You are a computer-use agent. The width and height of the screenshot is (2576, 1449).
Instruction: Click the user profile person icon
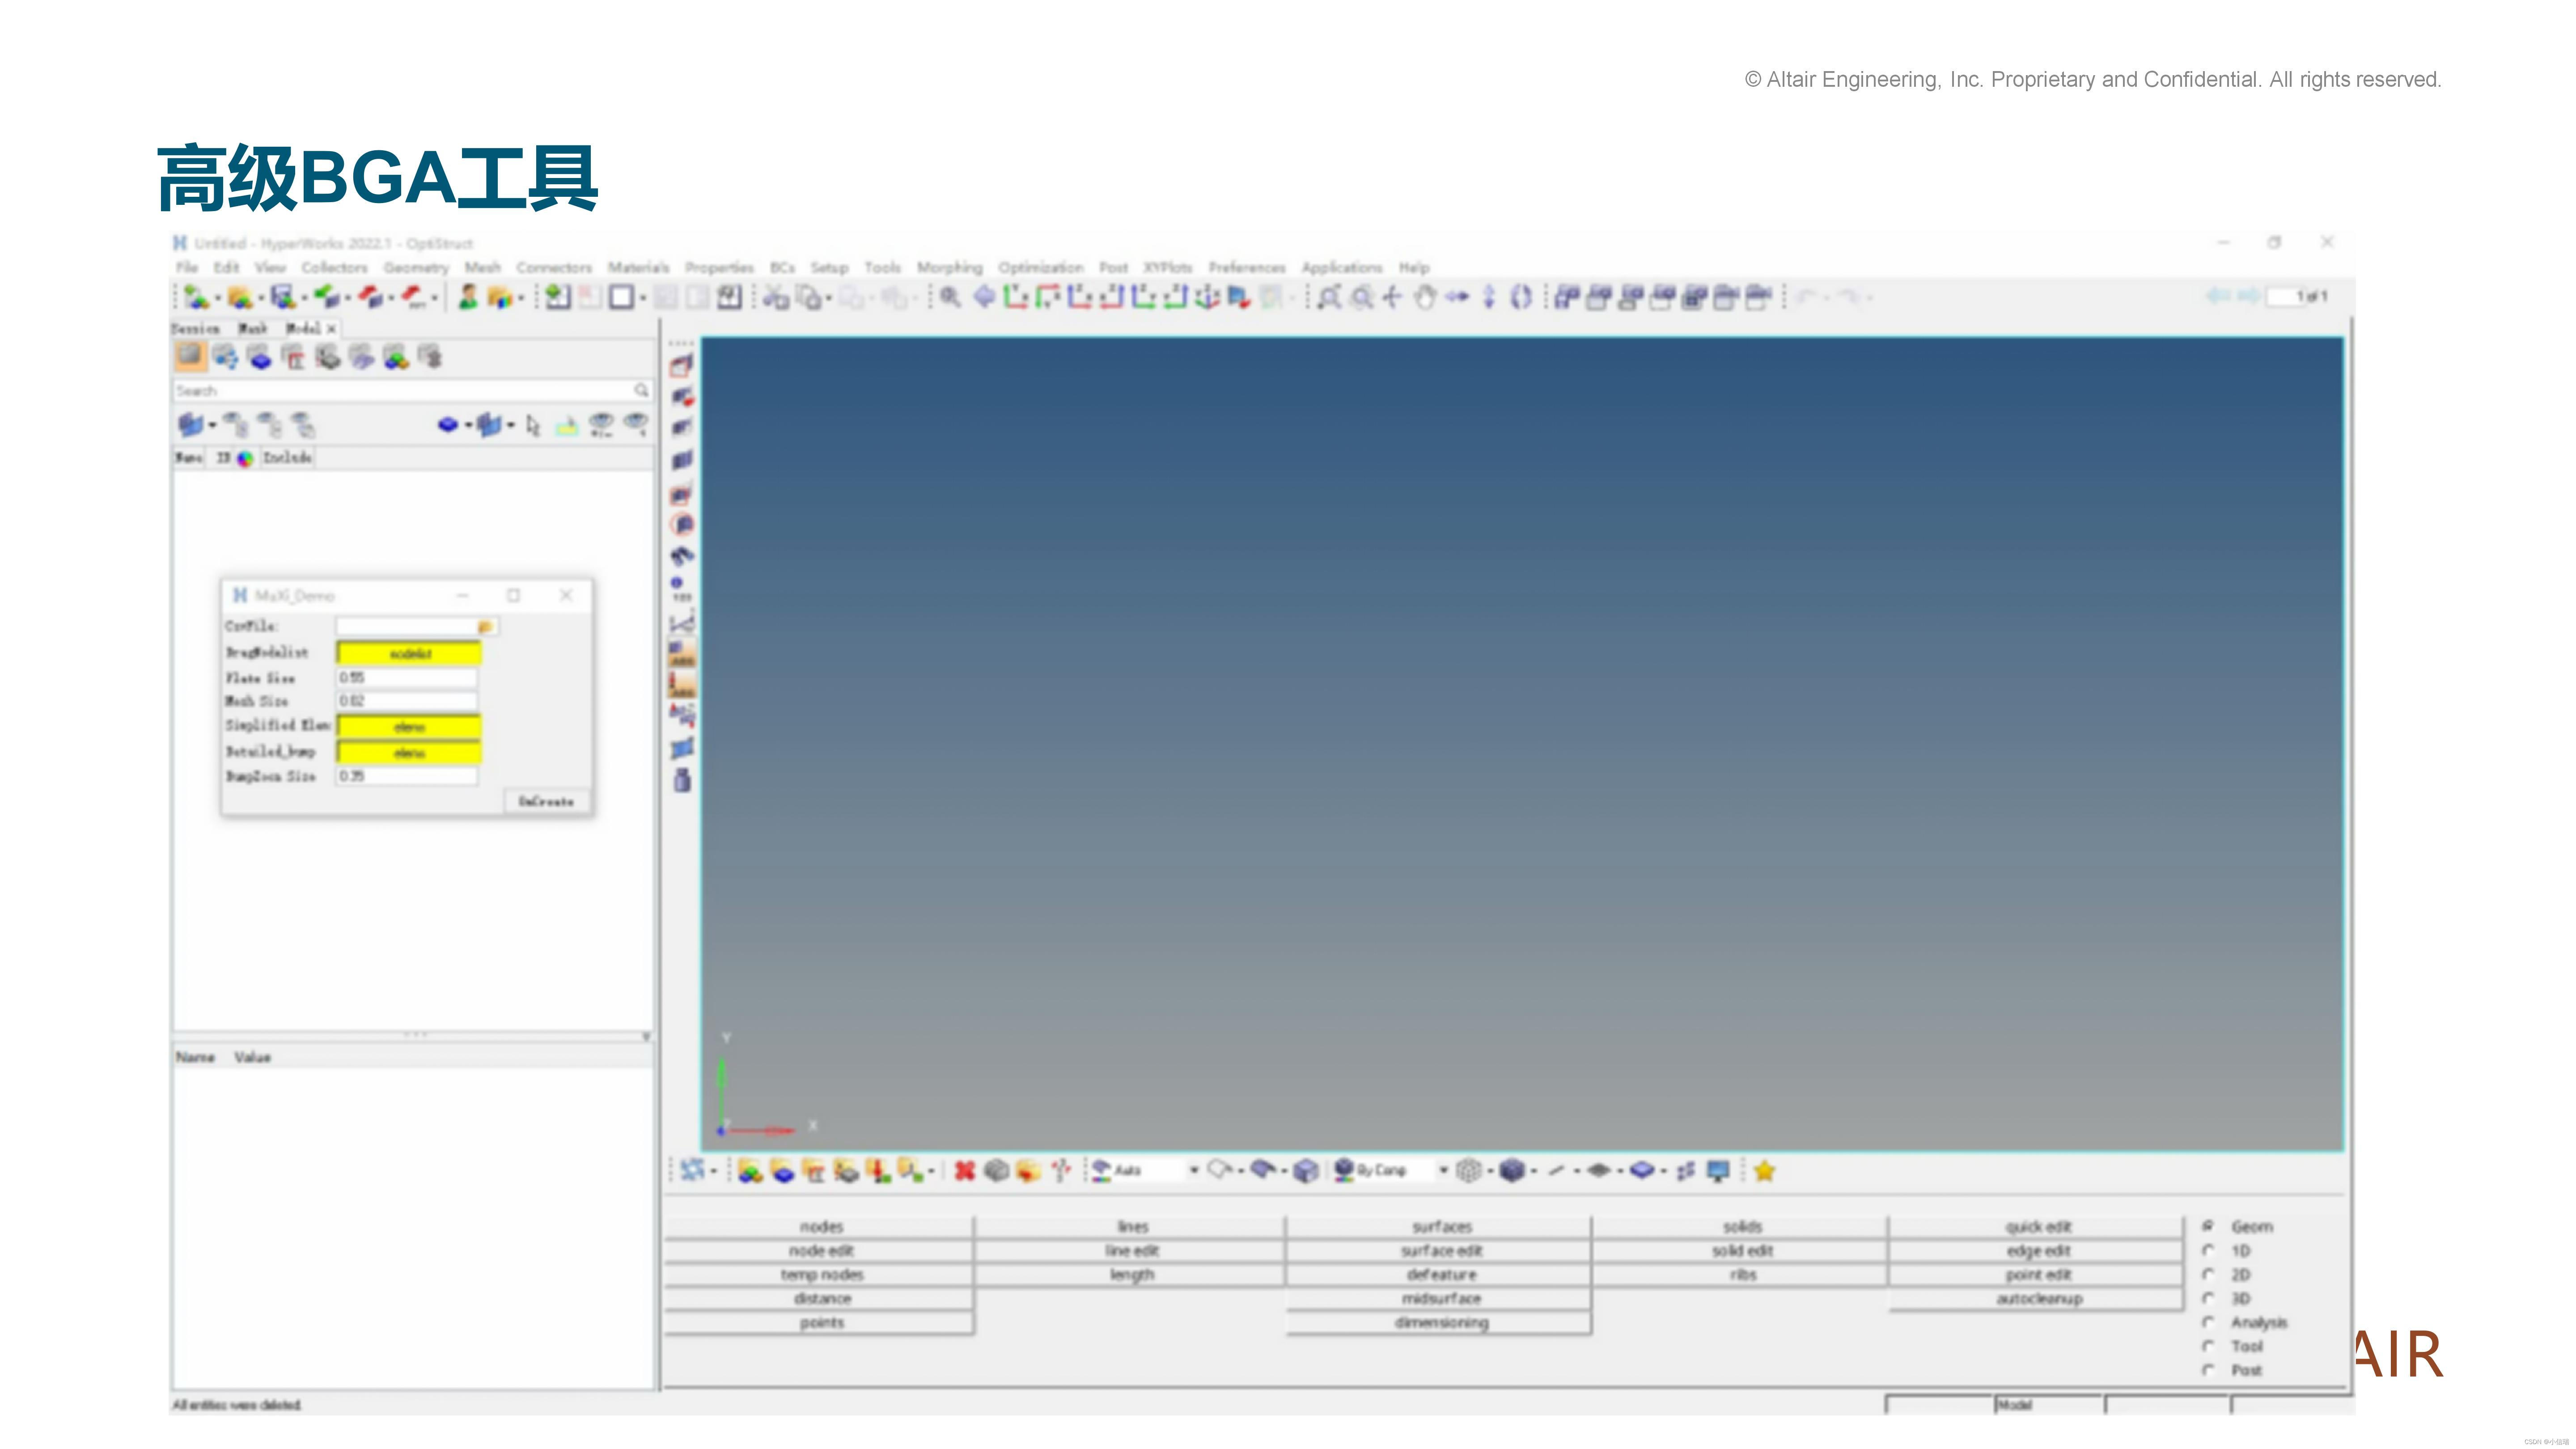(x=467, y=297)
